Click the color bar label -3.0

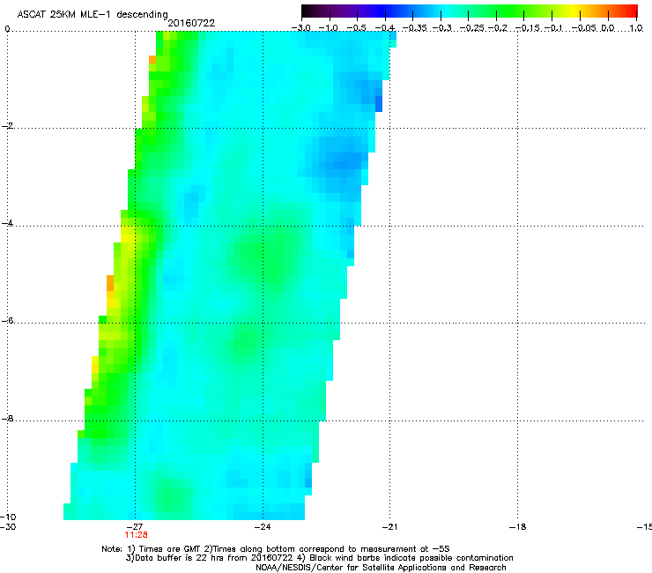[301, 28]
